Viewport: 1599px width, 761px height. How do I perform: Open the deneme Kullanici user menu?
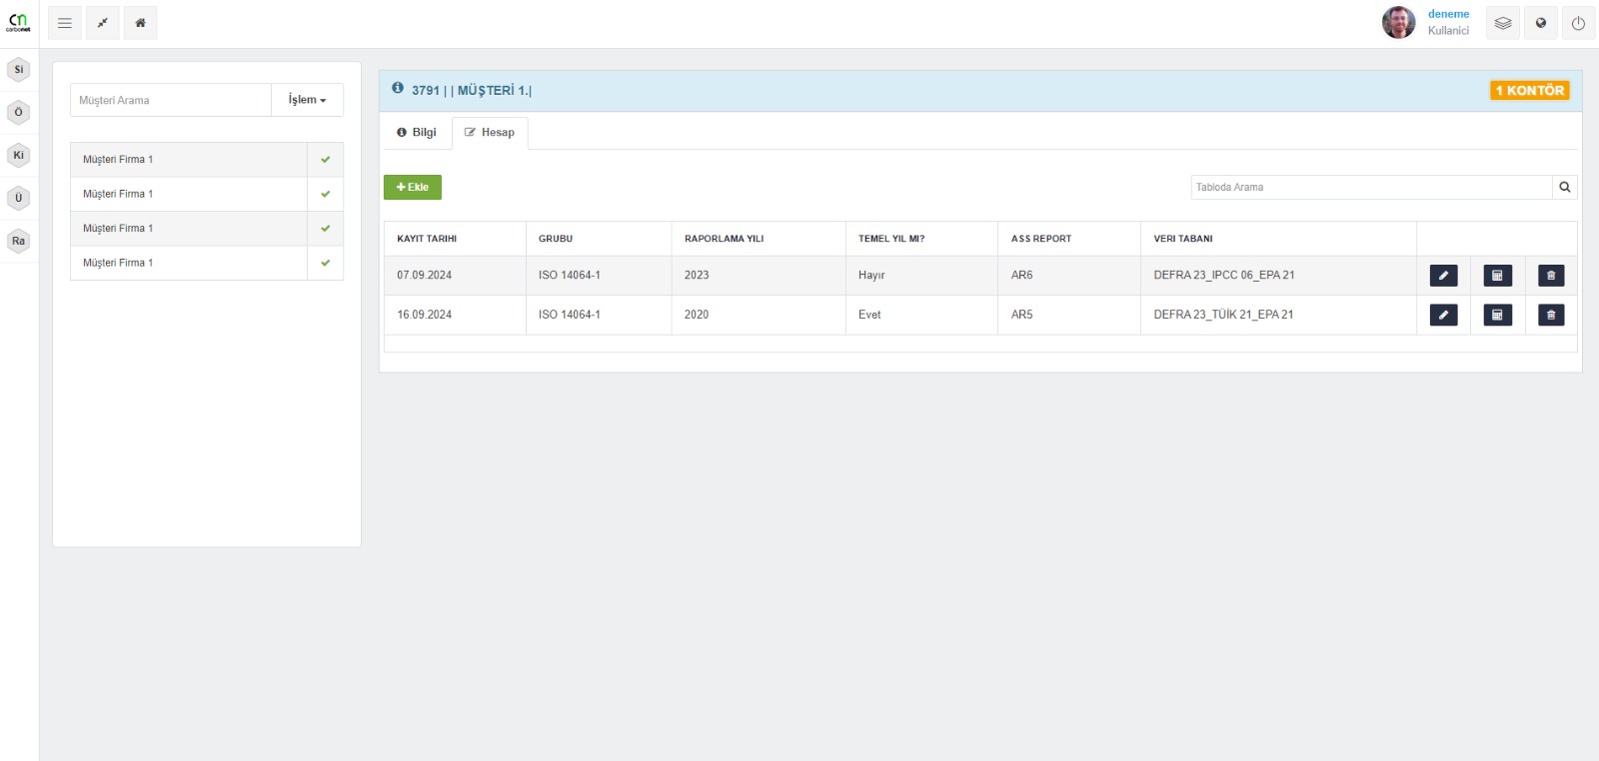1447,22
